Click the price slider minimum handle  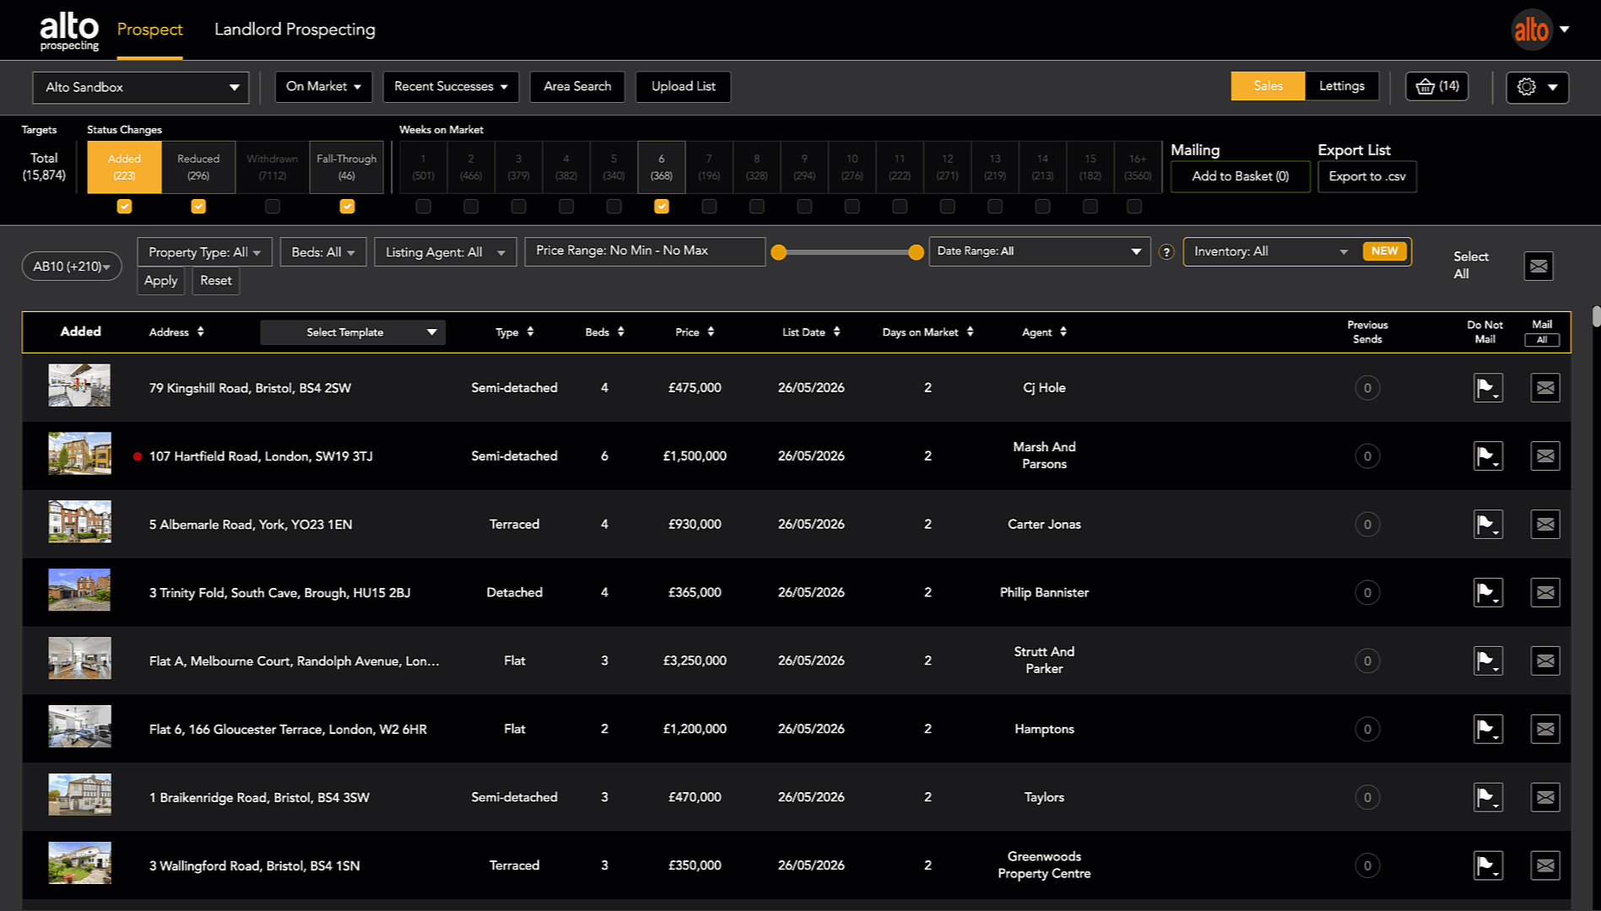coord(779,252)
